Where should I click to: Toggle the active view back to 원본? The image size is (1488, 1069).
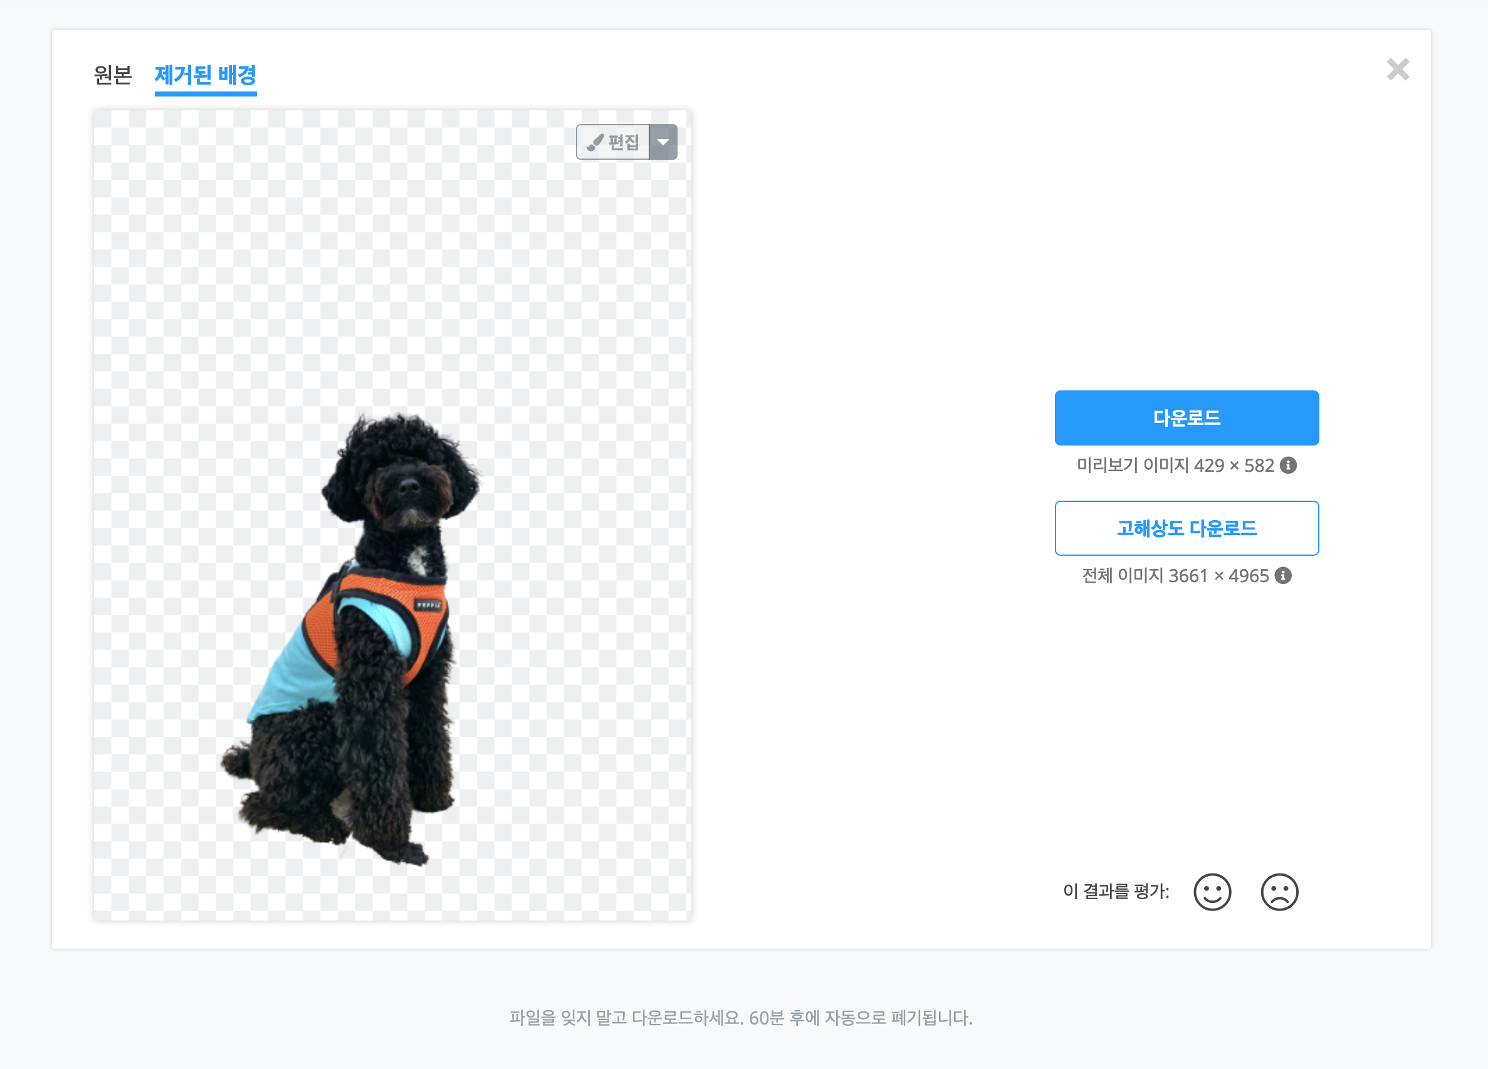(x=112, y=75)
